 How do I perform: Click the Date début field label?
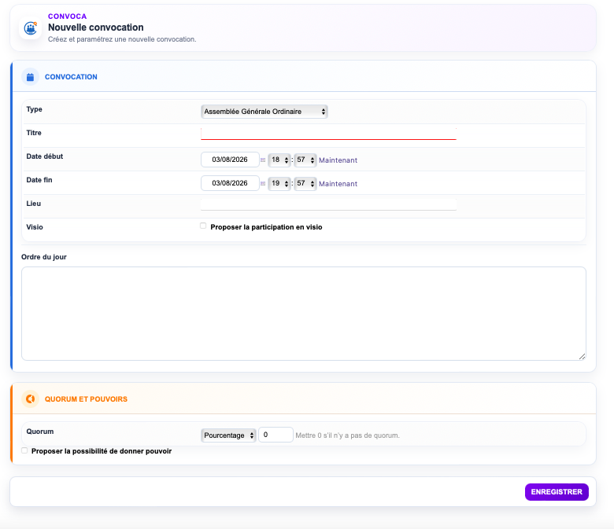point(45,156)
